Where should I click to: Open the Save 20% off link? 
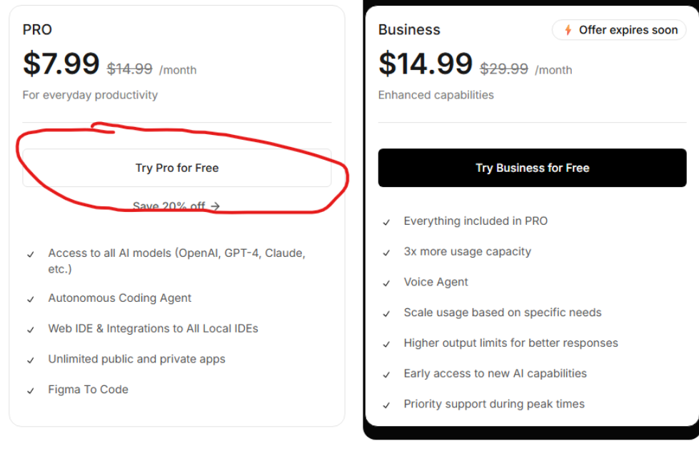(x=176, y=206)
